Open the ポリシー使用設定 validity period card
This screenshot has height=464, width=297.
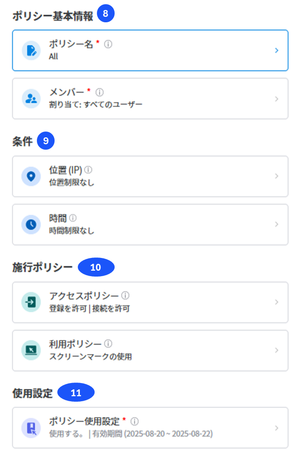tap(150, 428)
